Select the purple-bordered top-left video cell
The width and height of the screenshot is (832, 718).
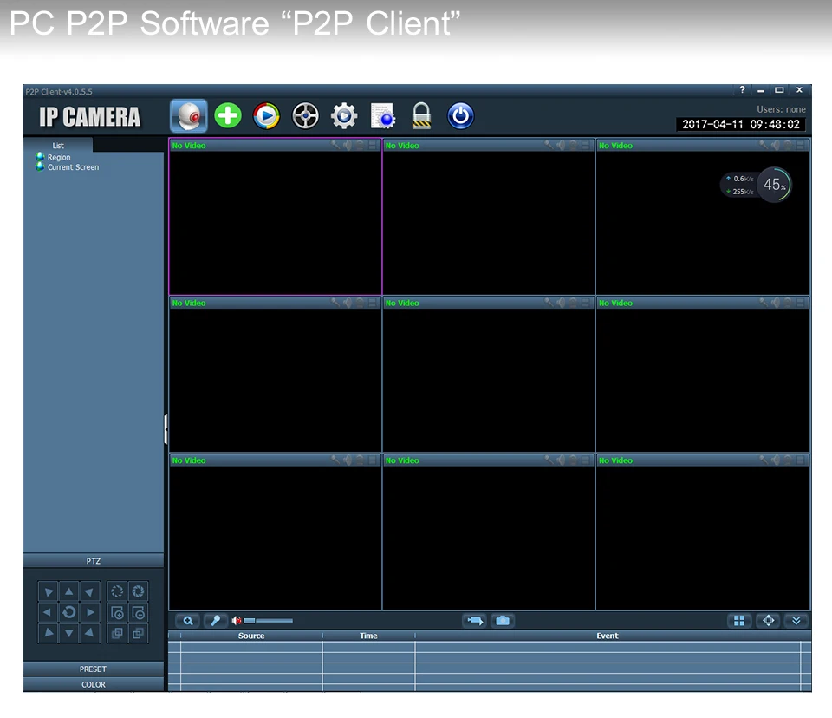pos(276,217)
